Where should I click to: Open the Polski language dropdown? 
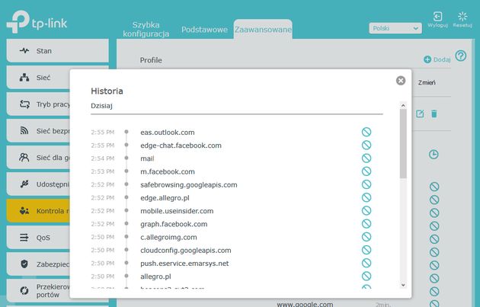(395, 28)
